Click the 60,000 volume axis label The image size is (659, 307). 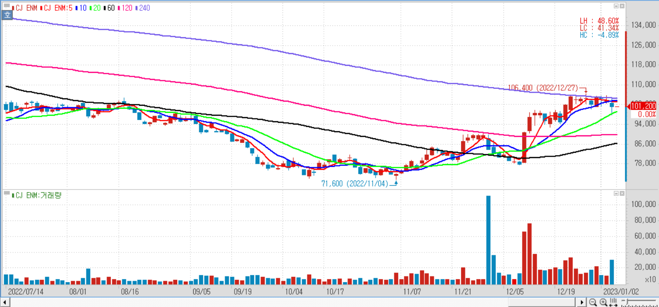(x=646, y=236)
